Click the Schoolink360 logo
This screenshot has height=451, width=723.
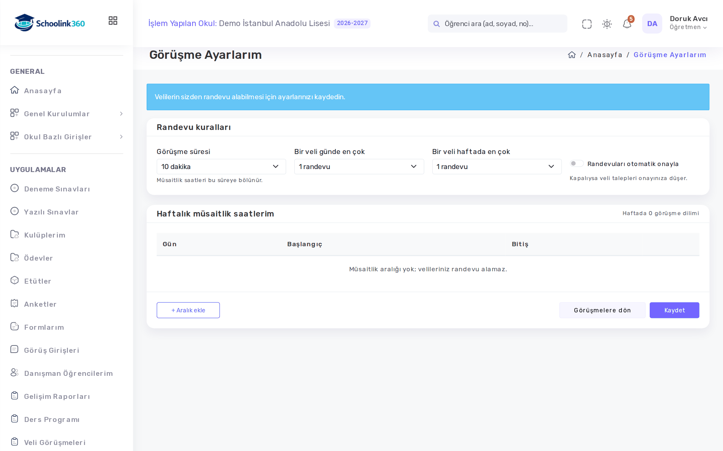(x=50, y=23)
